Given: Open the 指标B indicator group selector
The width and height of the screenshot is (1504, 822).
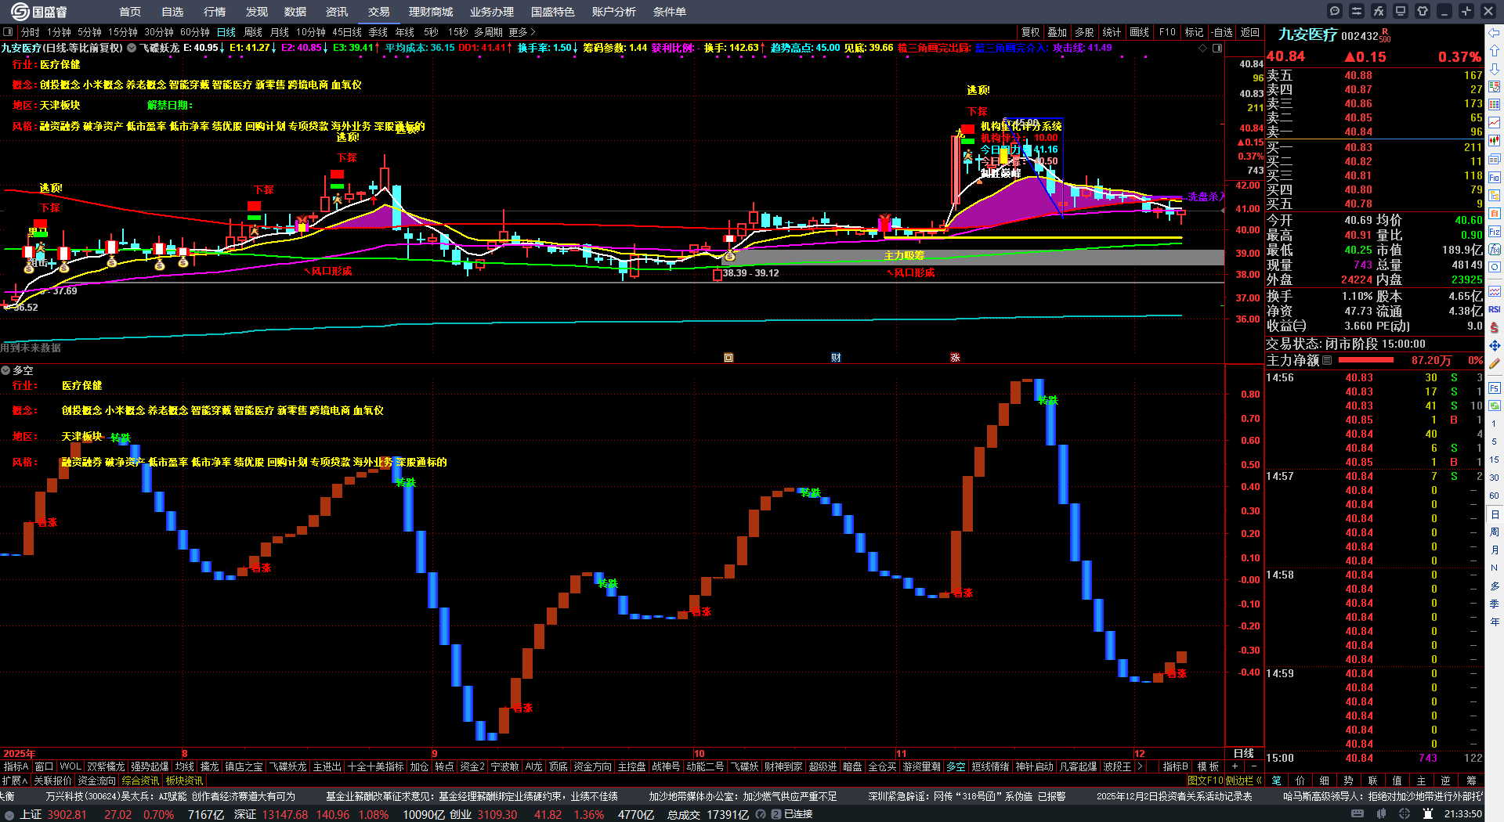Looking at the screenshot, I should [x=1175, y=766].
